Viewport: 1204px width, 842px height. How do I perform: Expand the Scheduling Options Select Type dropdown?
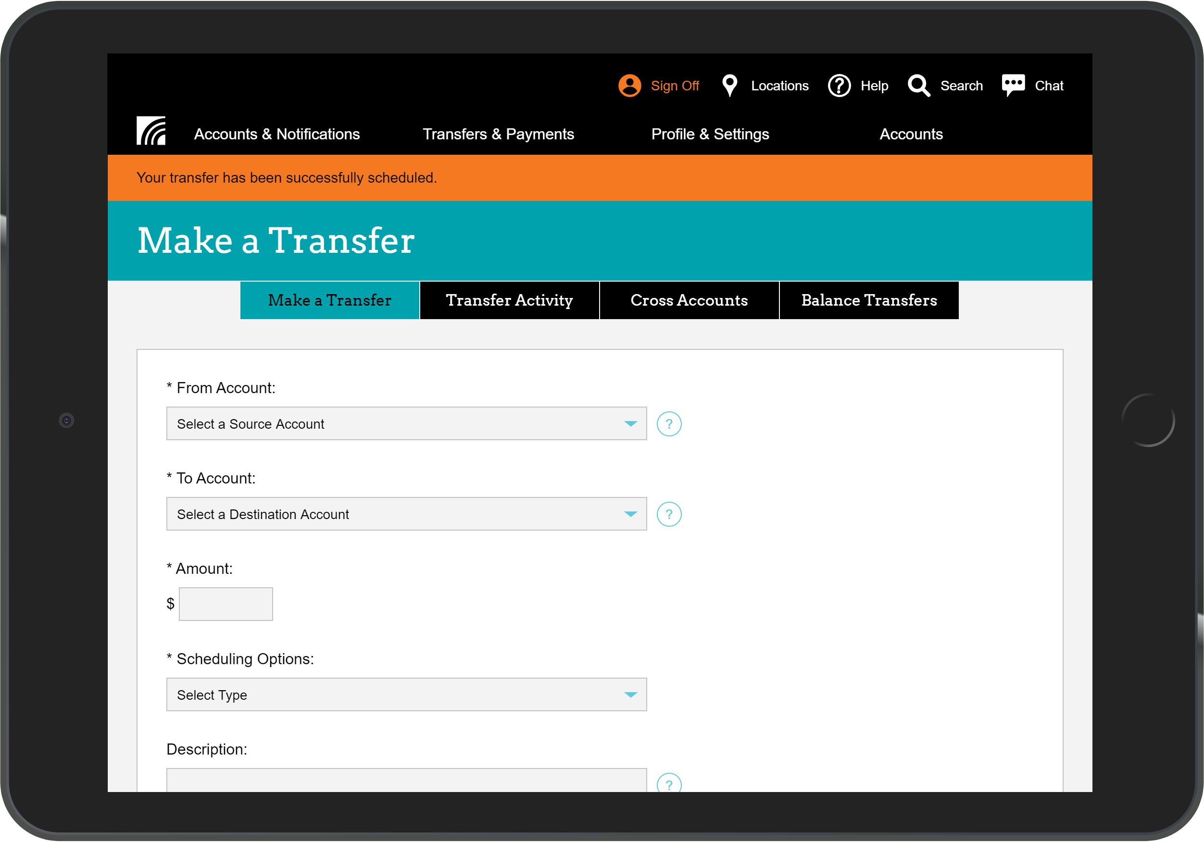406,694
